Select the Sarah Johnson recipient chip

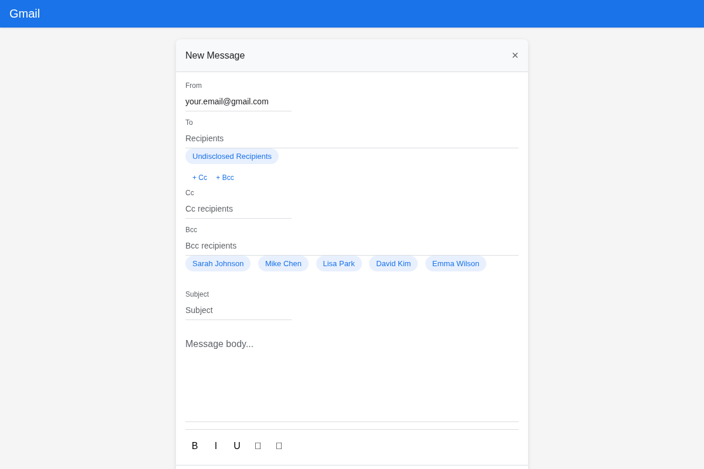[218, 263]
